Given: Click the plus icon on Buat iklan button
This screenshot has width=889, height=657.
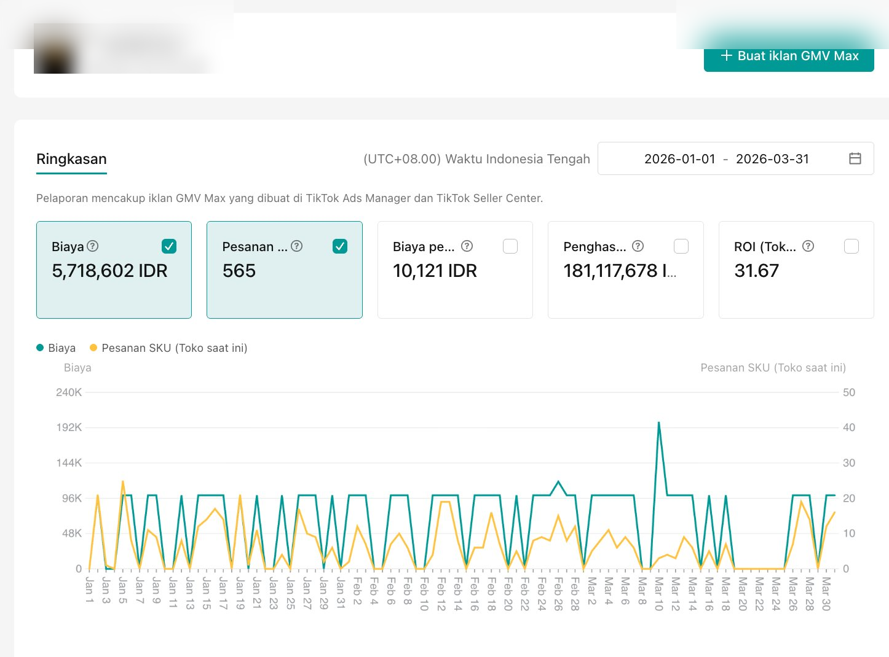Looking at the screenshot, I should (726, 56).
